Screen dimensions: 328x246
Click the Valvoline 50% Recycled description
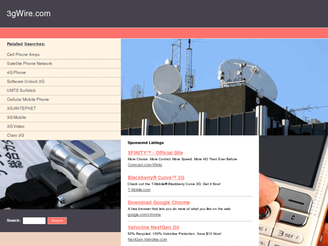point(174,234)
